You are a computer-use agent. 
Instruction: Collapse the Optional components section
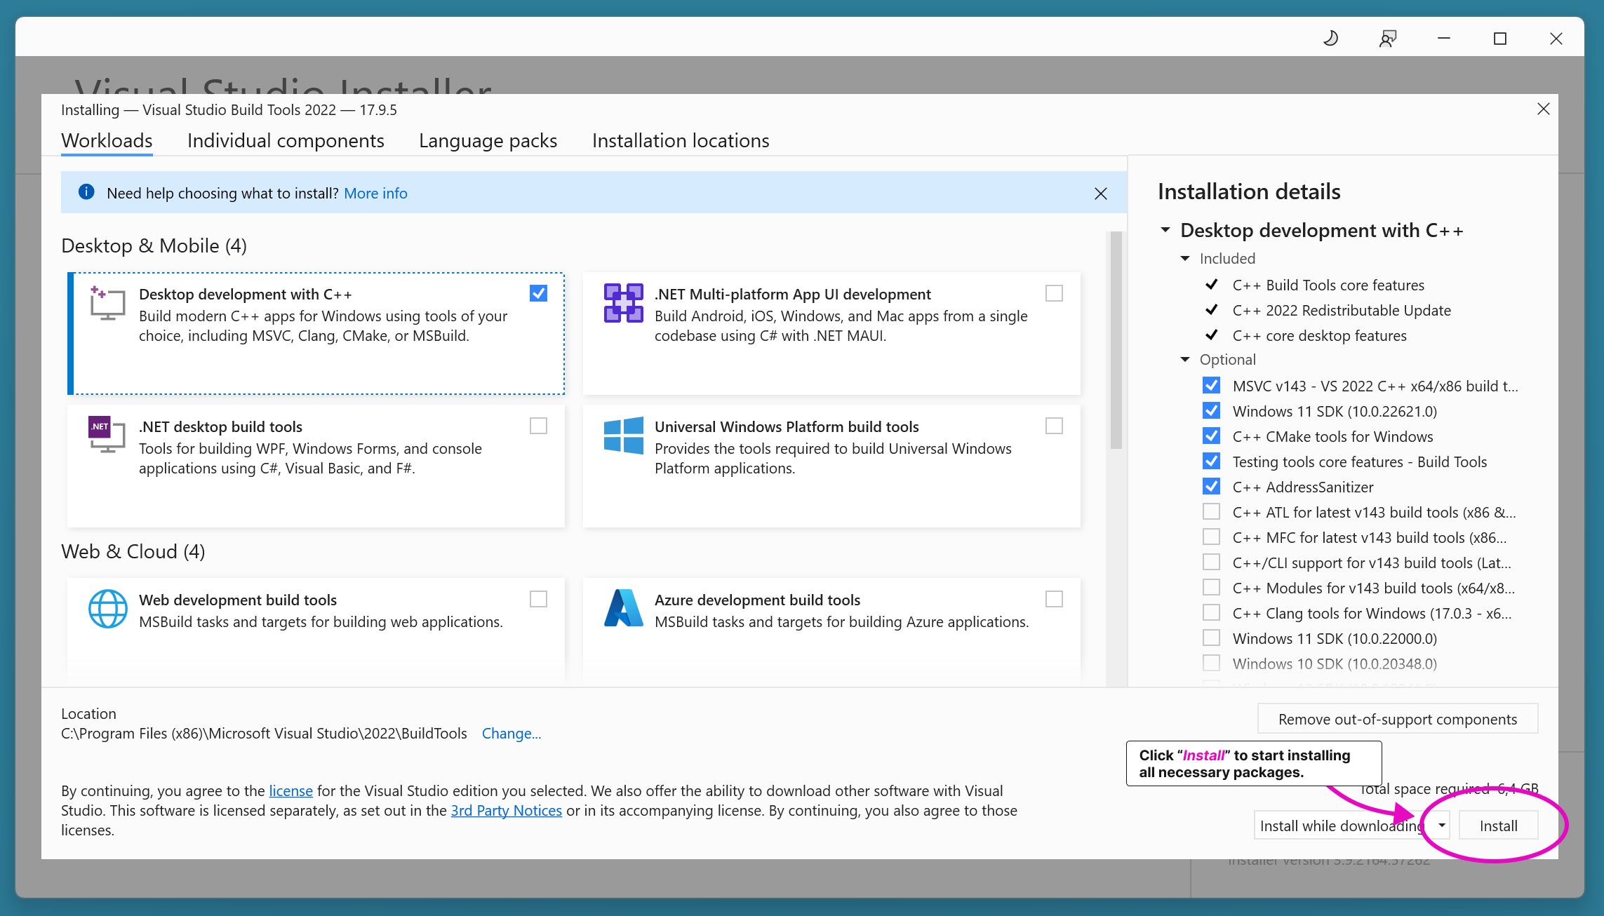pos(1185,360)
